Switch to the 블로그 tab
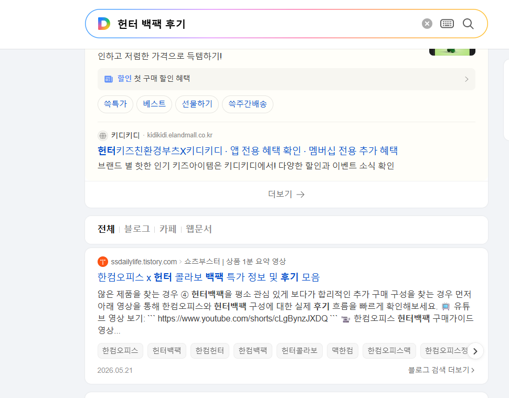Viewport: 509px width, 398px height. pos(137,229)
